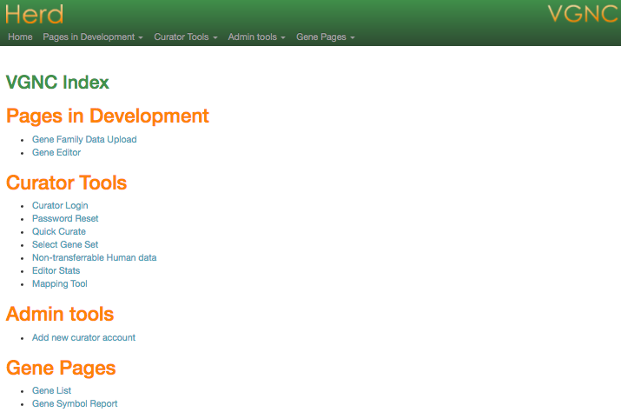Expand the Admin tools navbar dropdown
Viewport: 621px width, 412px height.
pyautogui.click(x=256, y=37)
